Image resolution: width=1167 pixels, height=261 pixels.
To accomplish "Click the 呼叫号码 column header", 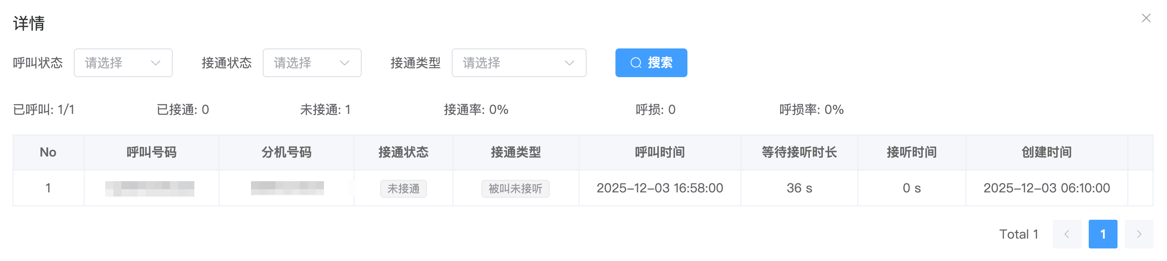I will [151, 152].
